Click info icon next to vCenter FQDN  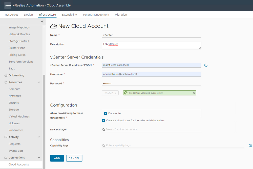206,65
